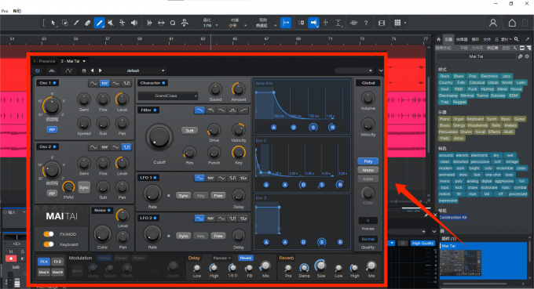Toggle the FX/MOD switch

click(49, 234)
